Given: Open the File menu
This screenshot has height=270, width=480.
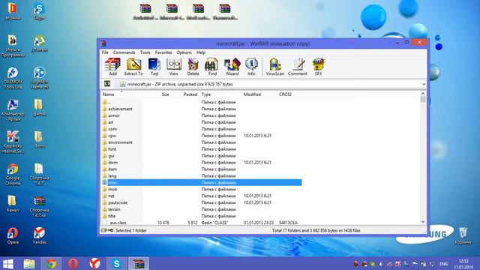Looking at the screenshot, I should coord(105,52).
